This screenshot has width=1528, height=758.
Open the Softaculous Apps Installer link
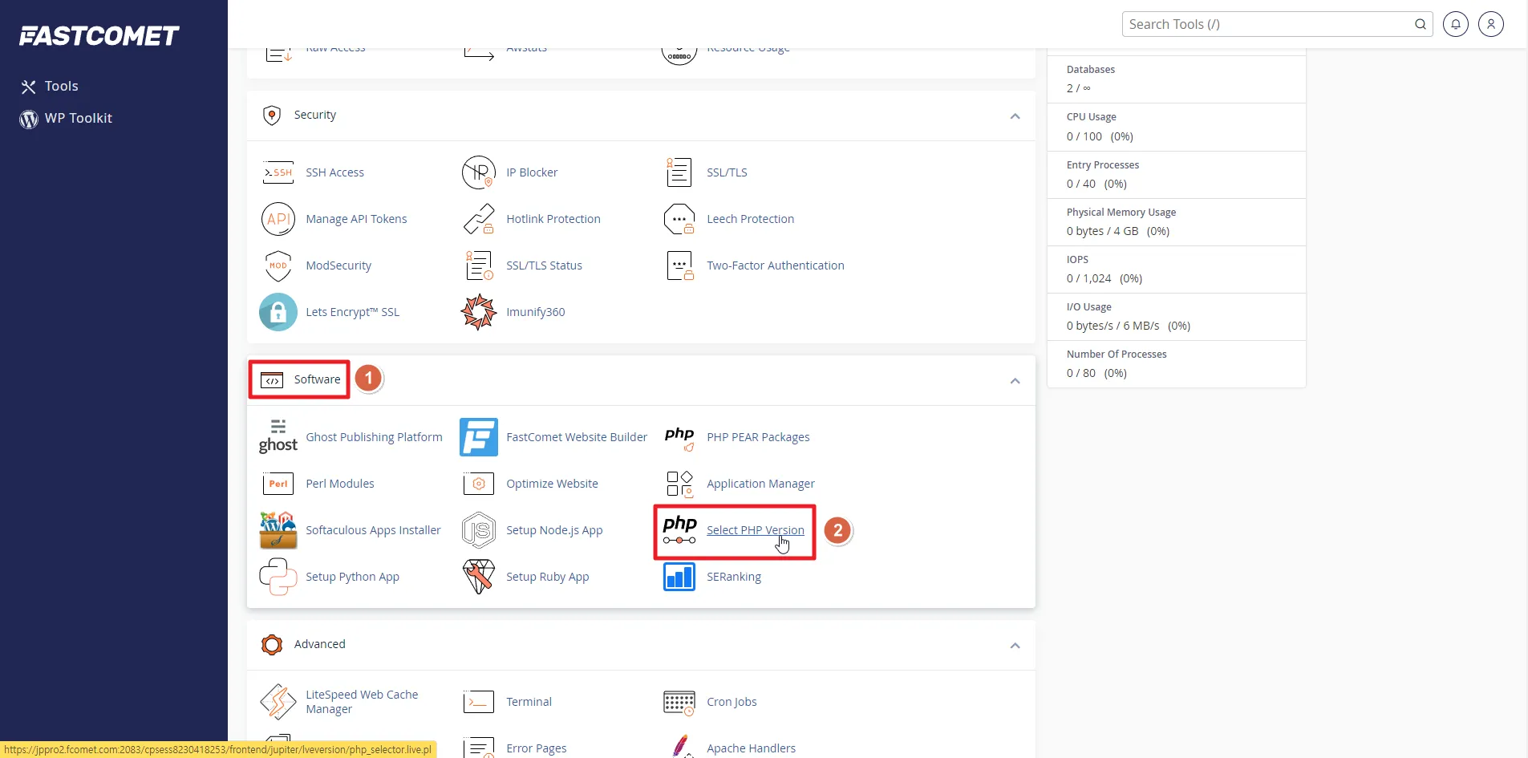pyautogui.click(x=373, y=530)
